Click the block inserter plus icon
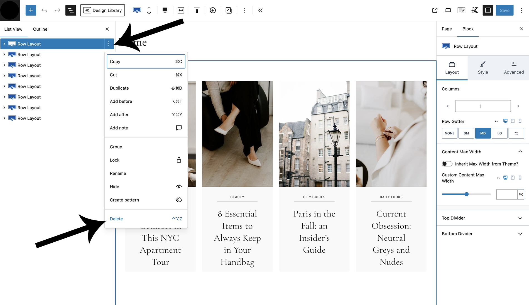 [31, 10]
